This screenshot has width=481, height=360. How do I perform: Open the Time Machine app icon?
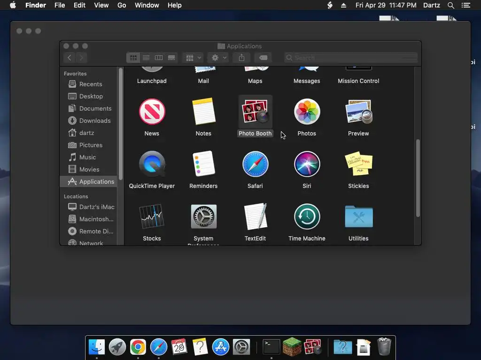pyautogui.click(x=307, y=217)
